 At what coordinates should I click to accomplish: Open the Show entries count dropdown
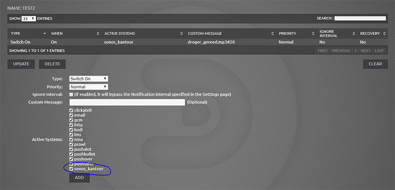tap(29, 19)
